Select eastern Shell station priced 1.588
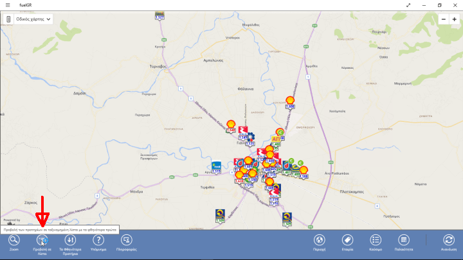463x260 pixels. pyautogui.click(x=304, y=173)
